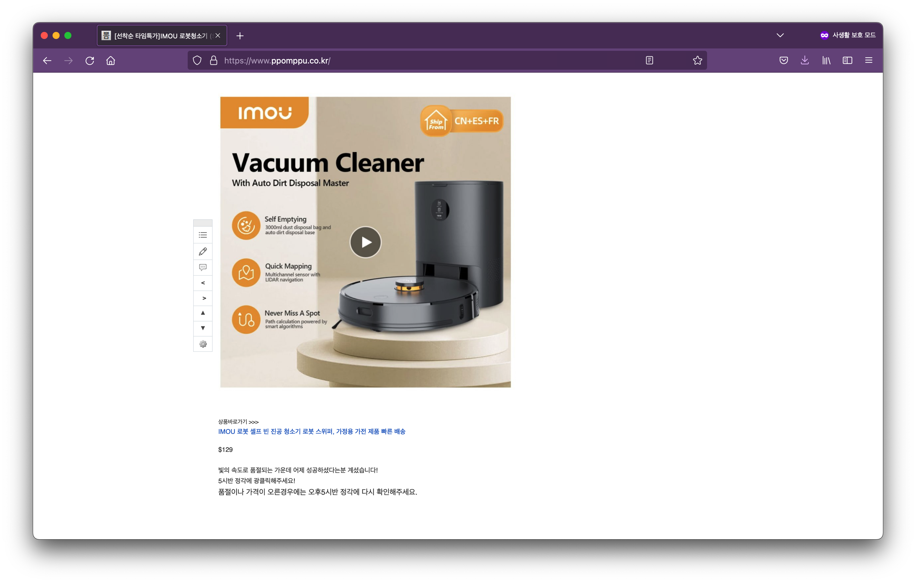Click the pencil write icon in sidebar
Image resolution: width=916 pixels, height=583 pixels.
203,251
